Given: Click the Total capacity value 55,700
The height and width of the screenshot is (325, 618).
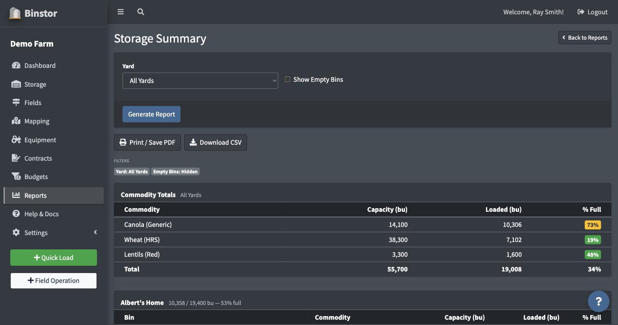Looking at the screenshot, I should 397,269.
